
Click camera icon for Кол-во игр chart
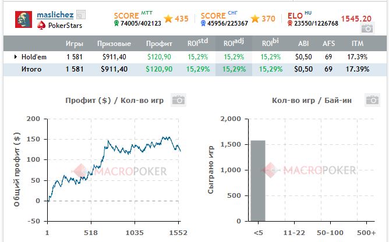pyautogui.click(x=371, y=100)
